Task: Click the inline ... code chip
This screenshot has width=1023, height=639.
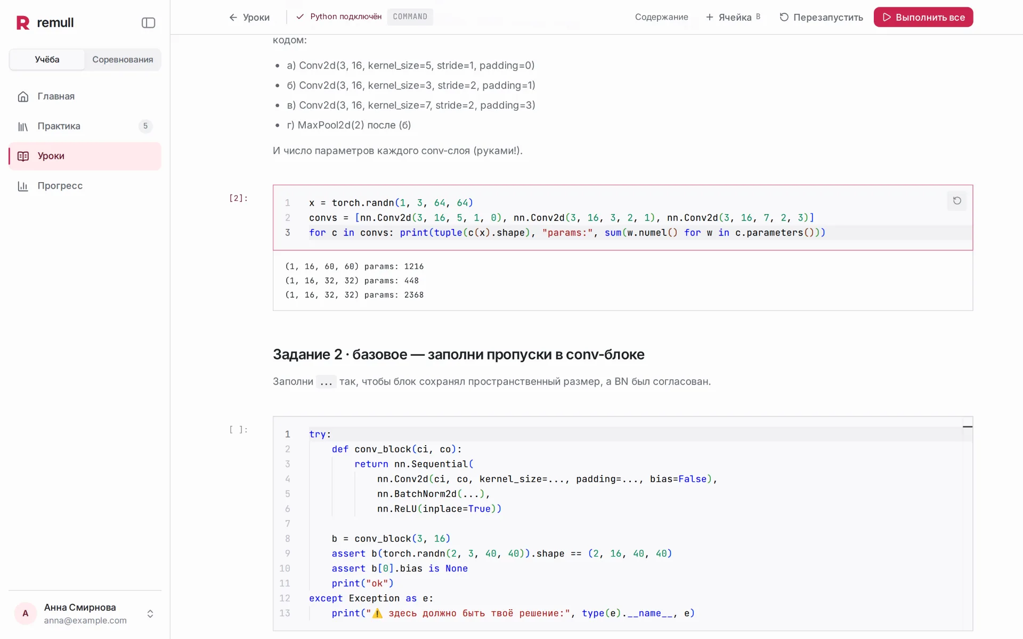Action: 326,382
